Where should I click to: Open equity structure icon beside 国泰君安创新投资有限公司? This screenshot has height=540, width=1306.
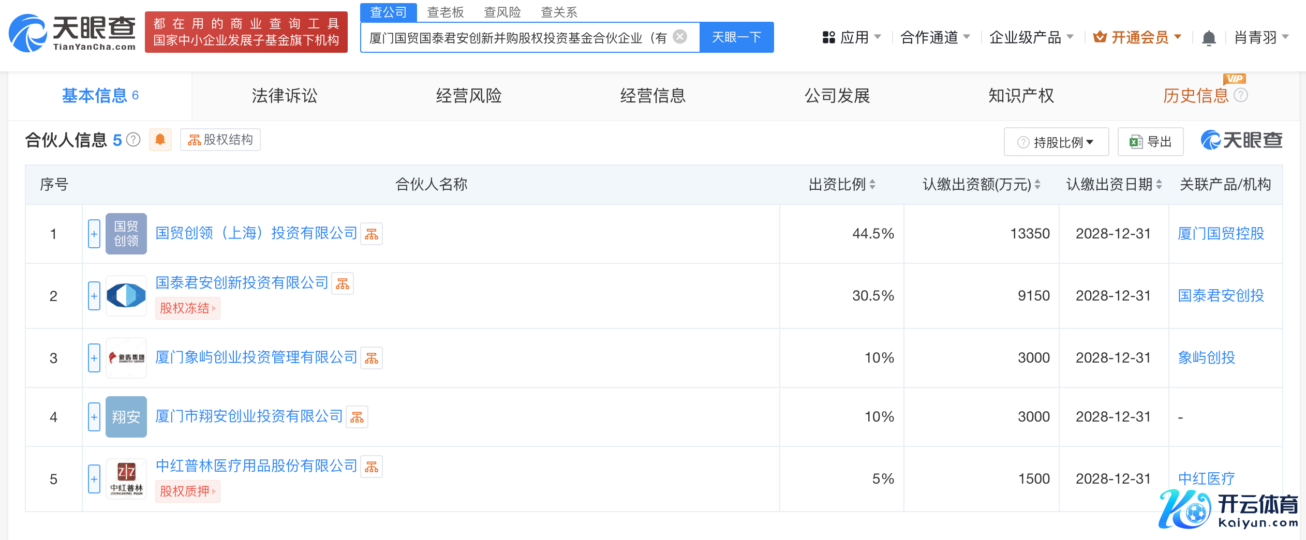point(342,283)
